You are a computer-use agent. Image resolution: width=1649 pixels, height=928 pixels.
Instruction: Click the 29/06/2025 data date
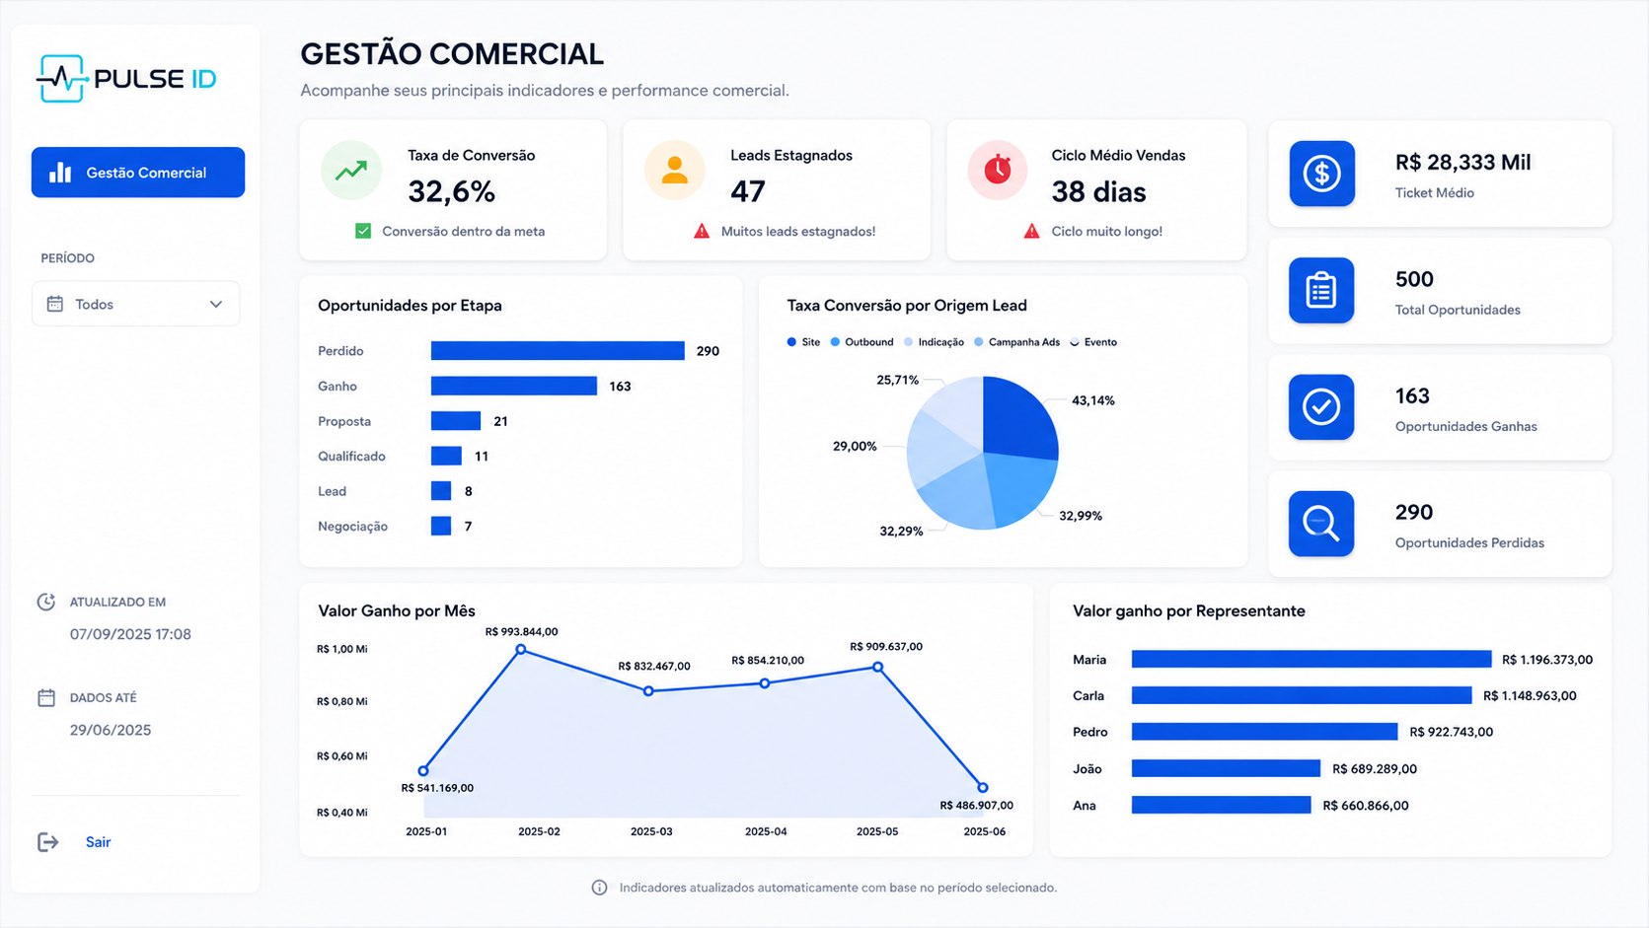[111, 730]
